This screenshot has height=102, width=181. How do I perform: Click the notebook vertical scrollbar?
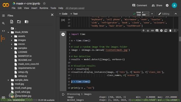click(180, 39)
